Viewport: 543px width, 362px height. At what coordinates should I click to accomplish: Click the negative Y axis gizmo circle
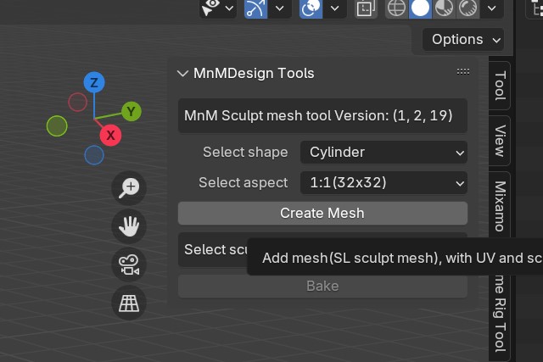57,126
